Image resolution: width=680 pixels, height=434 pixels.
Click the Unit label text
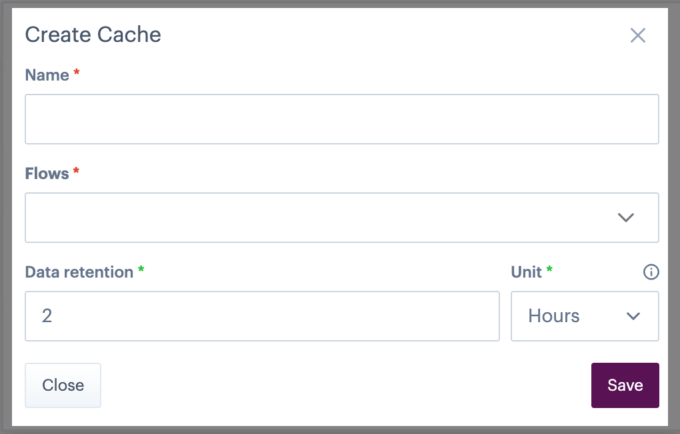pyautogui.click(x=526, y=272)
